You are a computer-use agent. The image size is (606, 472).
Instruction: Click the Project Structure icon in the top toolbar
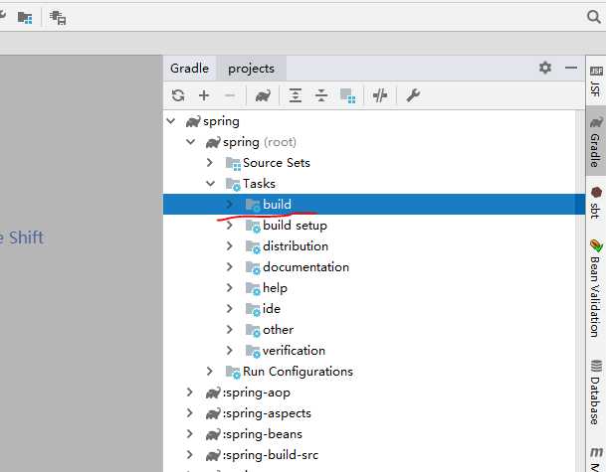25,17
